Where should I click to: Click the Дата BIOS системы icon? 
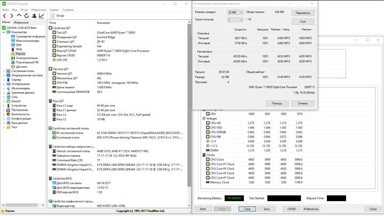pos(54,183)
